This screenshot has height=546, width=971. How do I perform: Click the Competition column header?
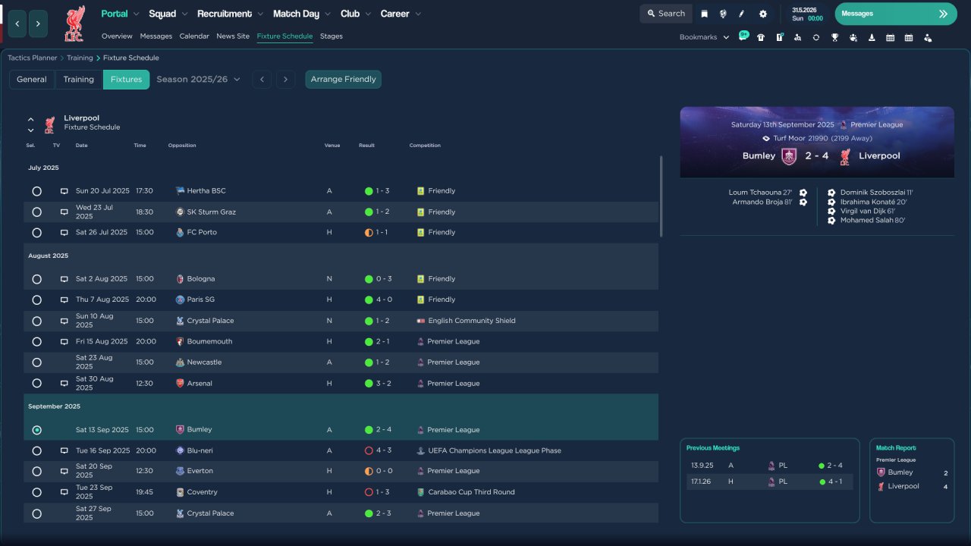(425, 146)
